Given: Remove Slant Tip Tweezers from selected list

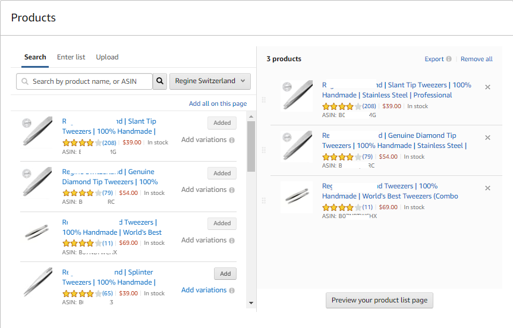Looking at the screenshot, I should click(x=487, y=87).
